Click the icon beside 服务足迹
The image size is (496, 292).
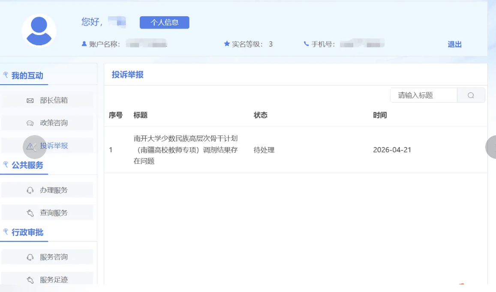[x=30, y=280]
